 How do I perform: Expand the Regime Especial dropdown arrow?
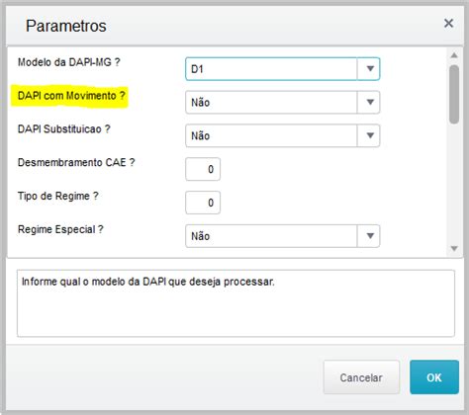[x=369, y=236]
